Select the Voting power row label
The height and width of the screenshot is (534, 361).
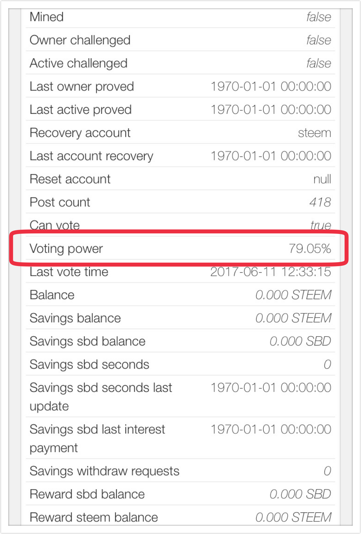[66, 249]
